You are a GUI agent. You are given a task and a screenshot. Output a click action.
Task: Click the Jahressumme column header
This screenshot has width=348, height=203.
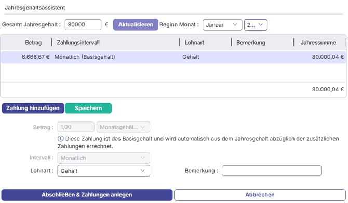318,43
